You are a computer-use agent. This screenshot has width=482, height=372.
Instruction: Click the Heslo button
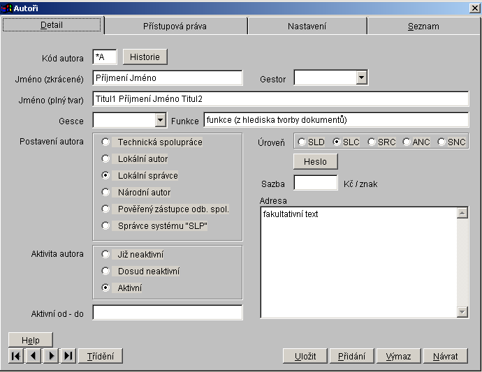[315, 161]
